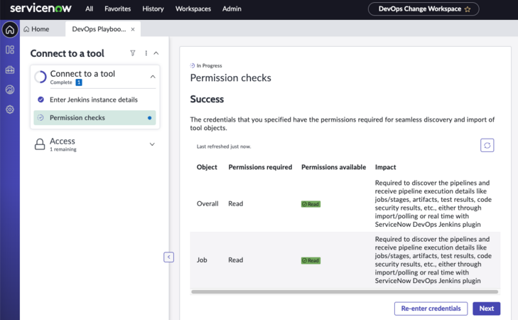The image size is (518, 320).
Task: Click the Re-enter credentials button
Action: [431, 309]
